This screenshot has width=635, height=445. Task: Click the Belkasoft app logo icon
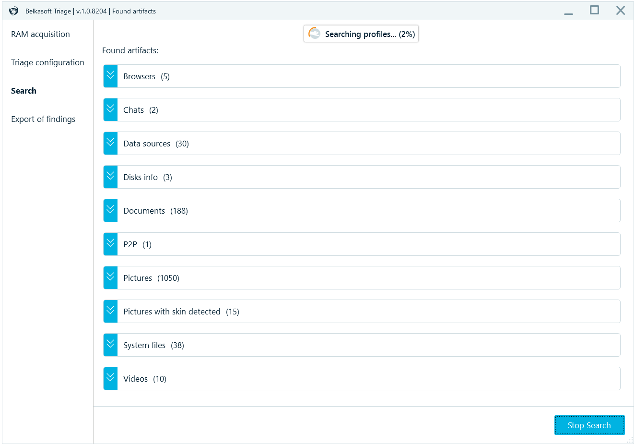pos(13,11)
